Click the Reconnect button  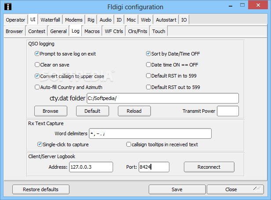point(209,167)
